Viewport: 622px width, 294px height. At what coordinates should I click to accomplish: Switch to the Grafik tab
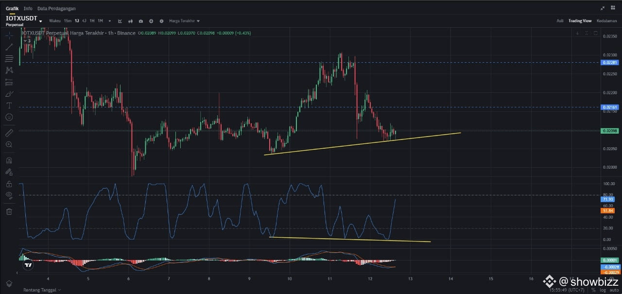click(12, 8)
